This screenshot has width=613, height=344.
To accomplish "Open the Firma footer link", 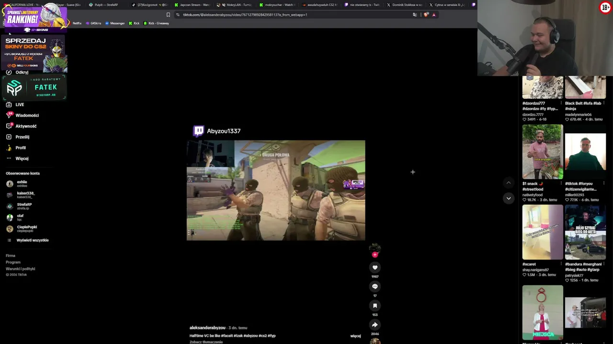I will tap(11, 256).
